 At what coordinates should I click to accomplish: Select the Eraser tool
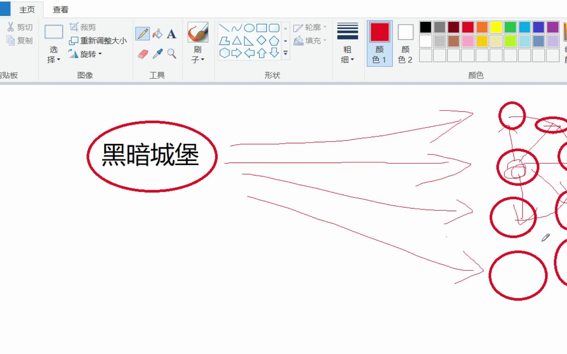(x=143, y=54)
